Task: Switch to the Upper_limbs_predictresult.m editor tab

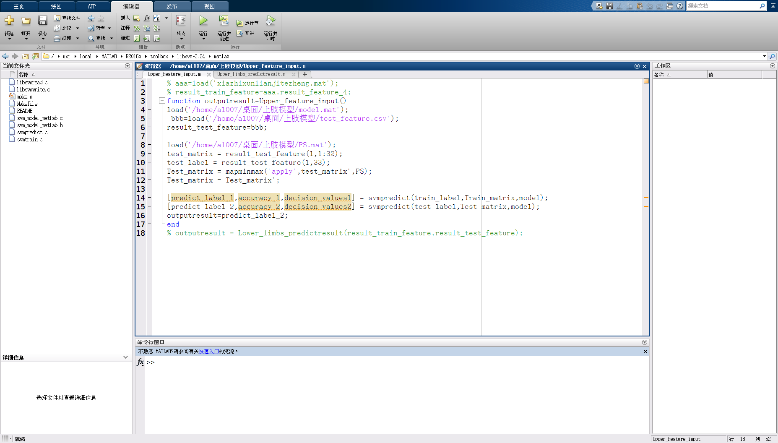Action: [251, 74]
